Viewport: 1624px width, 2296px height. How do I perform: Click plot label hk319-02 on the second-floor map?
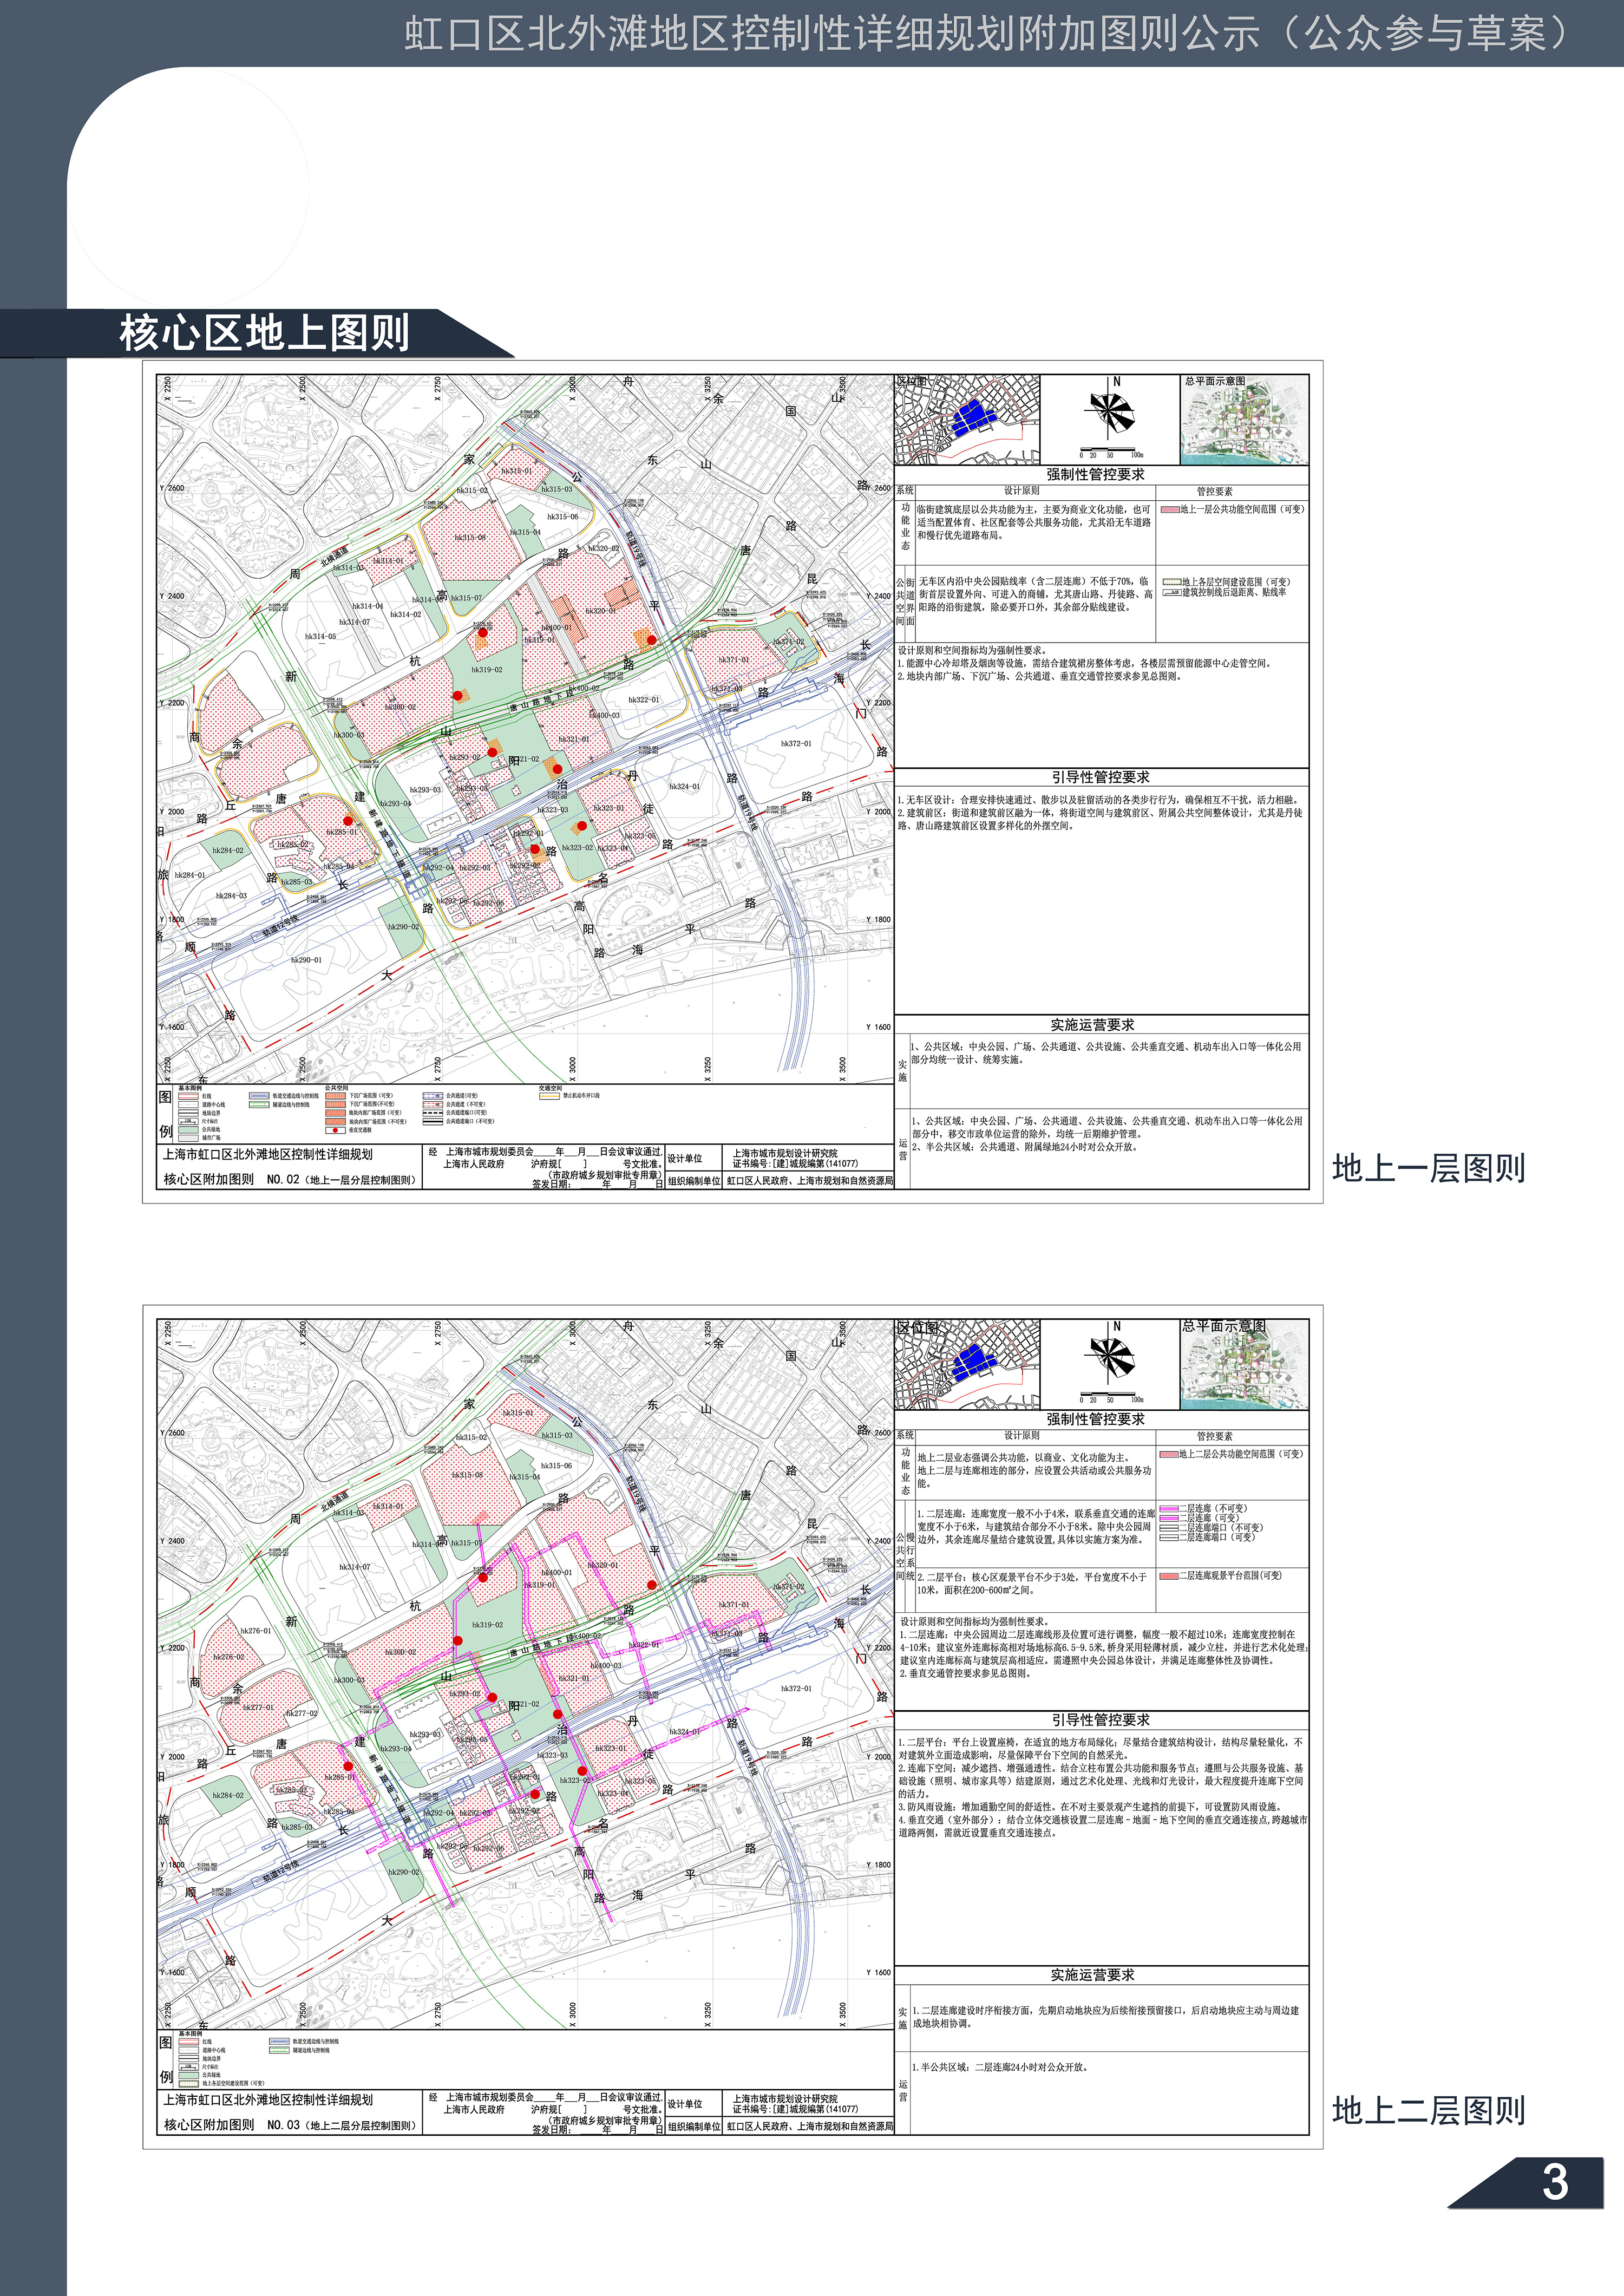[x=487, y=1625]
